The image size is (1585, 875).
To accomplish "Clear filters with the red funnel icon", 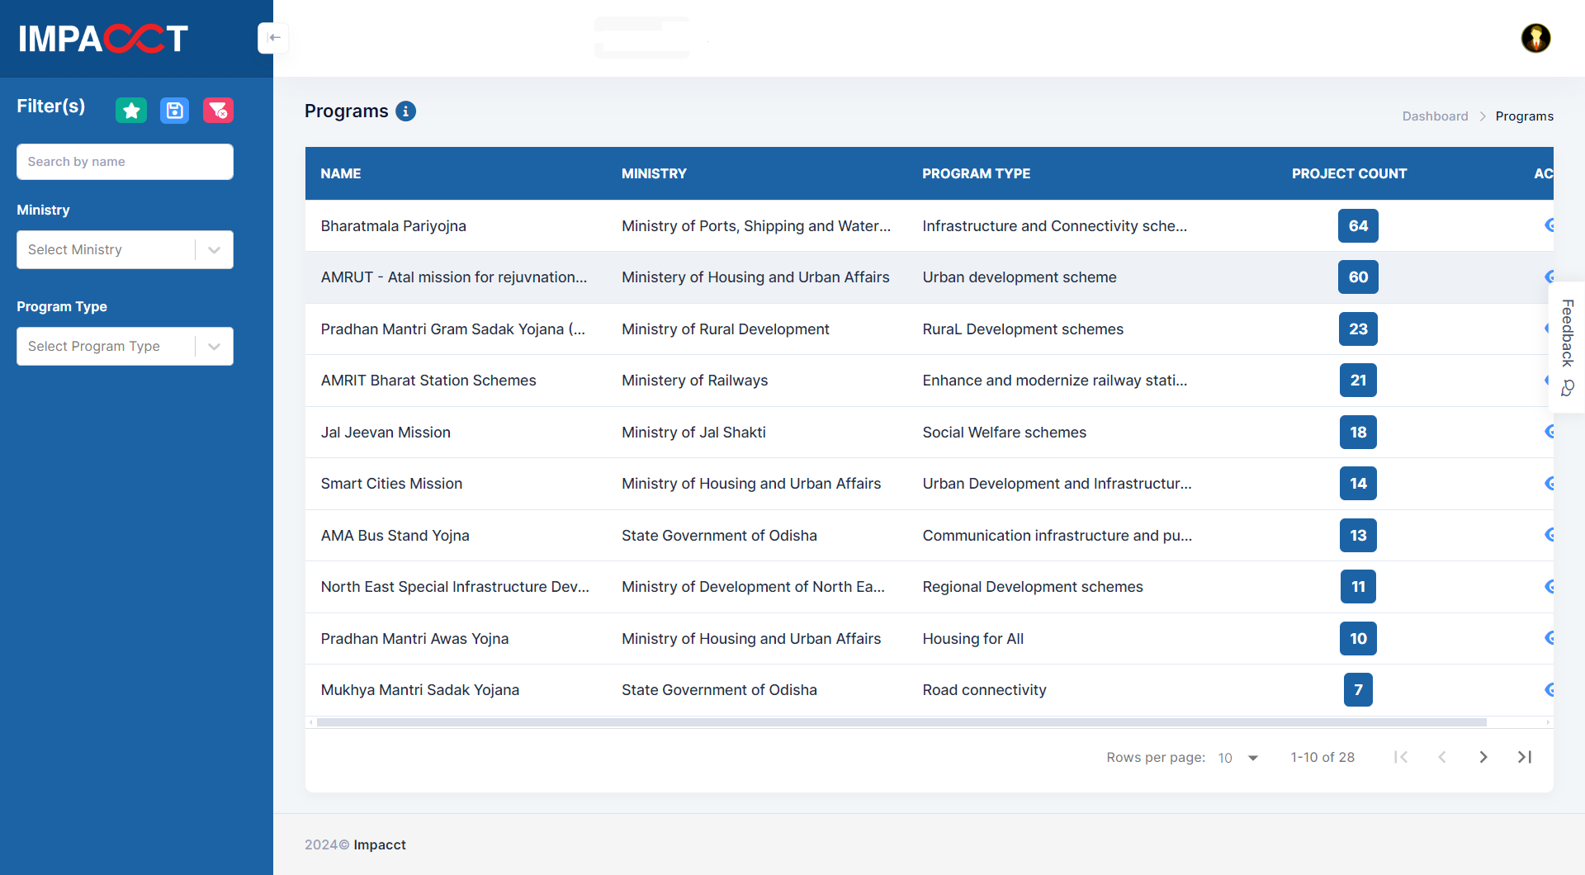I will [218, 111].
